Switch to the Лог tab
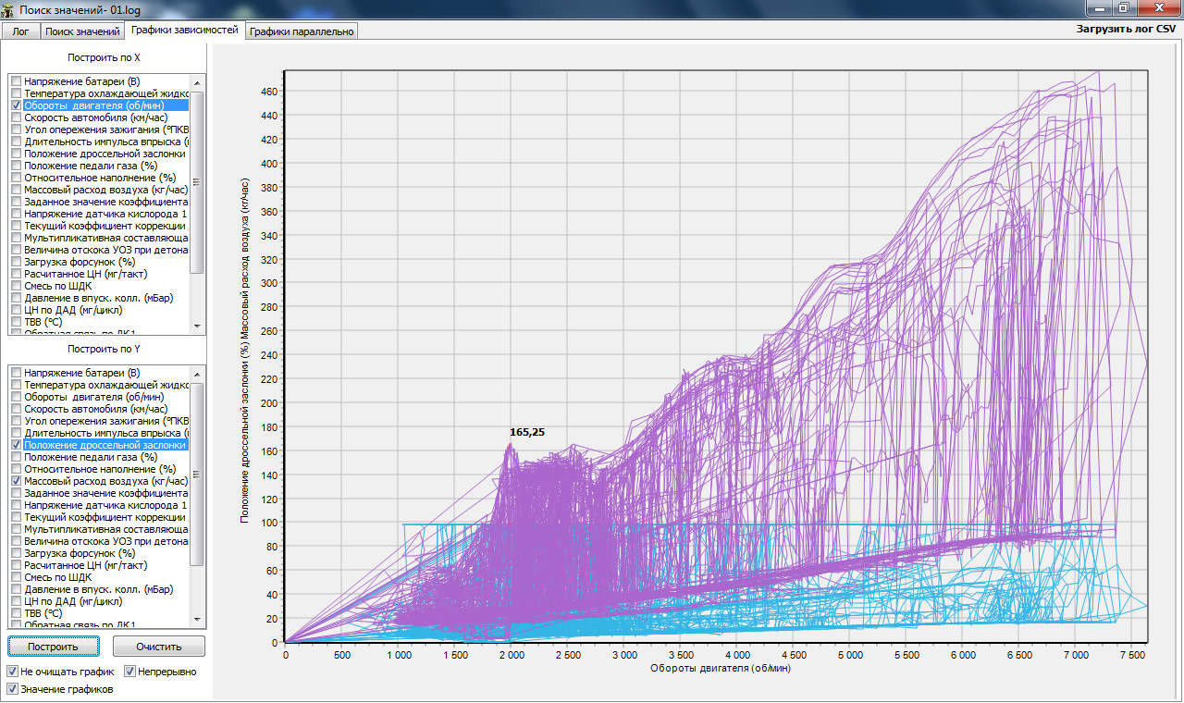1184x703 pixels. tap(21, 31)
